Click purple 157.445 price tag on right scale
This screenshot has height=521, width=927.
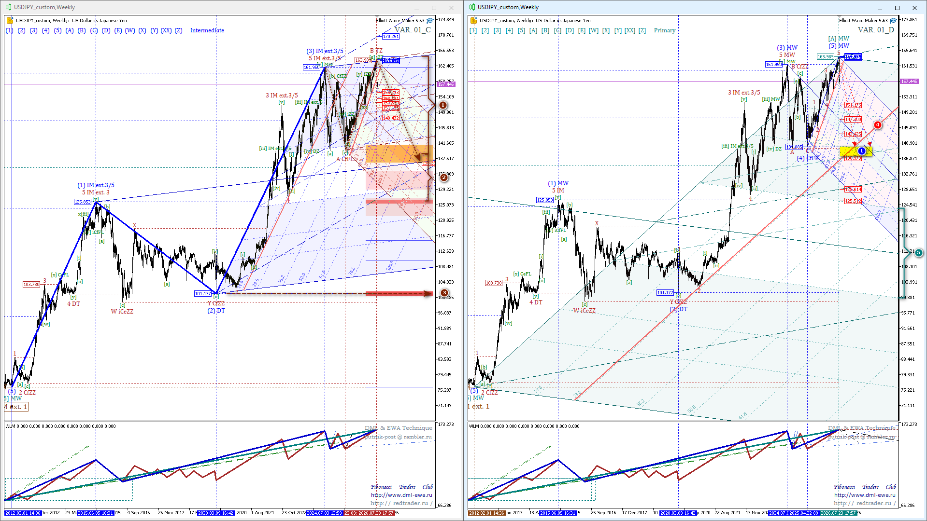[x=909, y=82]
